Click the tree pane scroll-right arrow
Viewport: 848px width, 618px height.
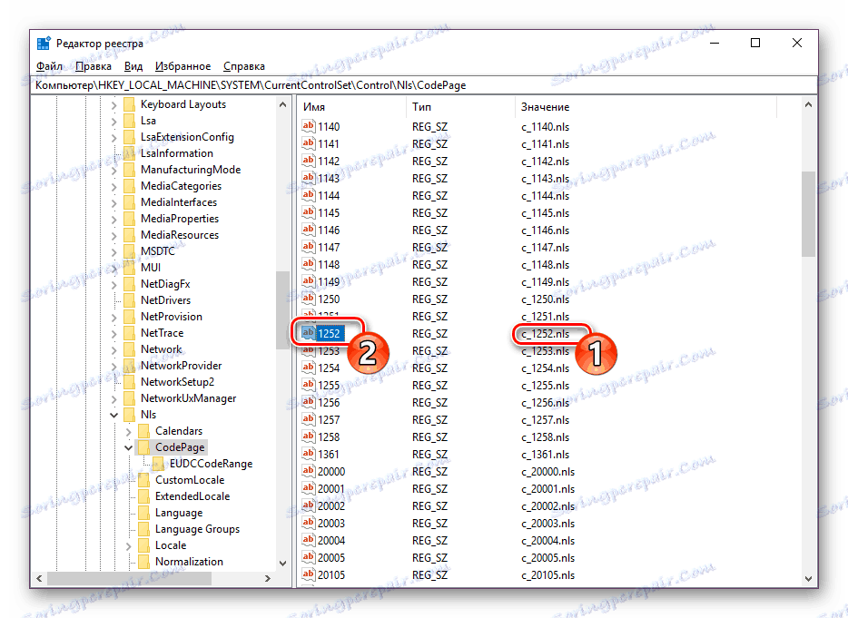click(268, 579)
